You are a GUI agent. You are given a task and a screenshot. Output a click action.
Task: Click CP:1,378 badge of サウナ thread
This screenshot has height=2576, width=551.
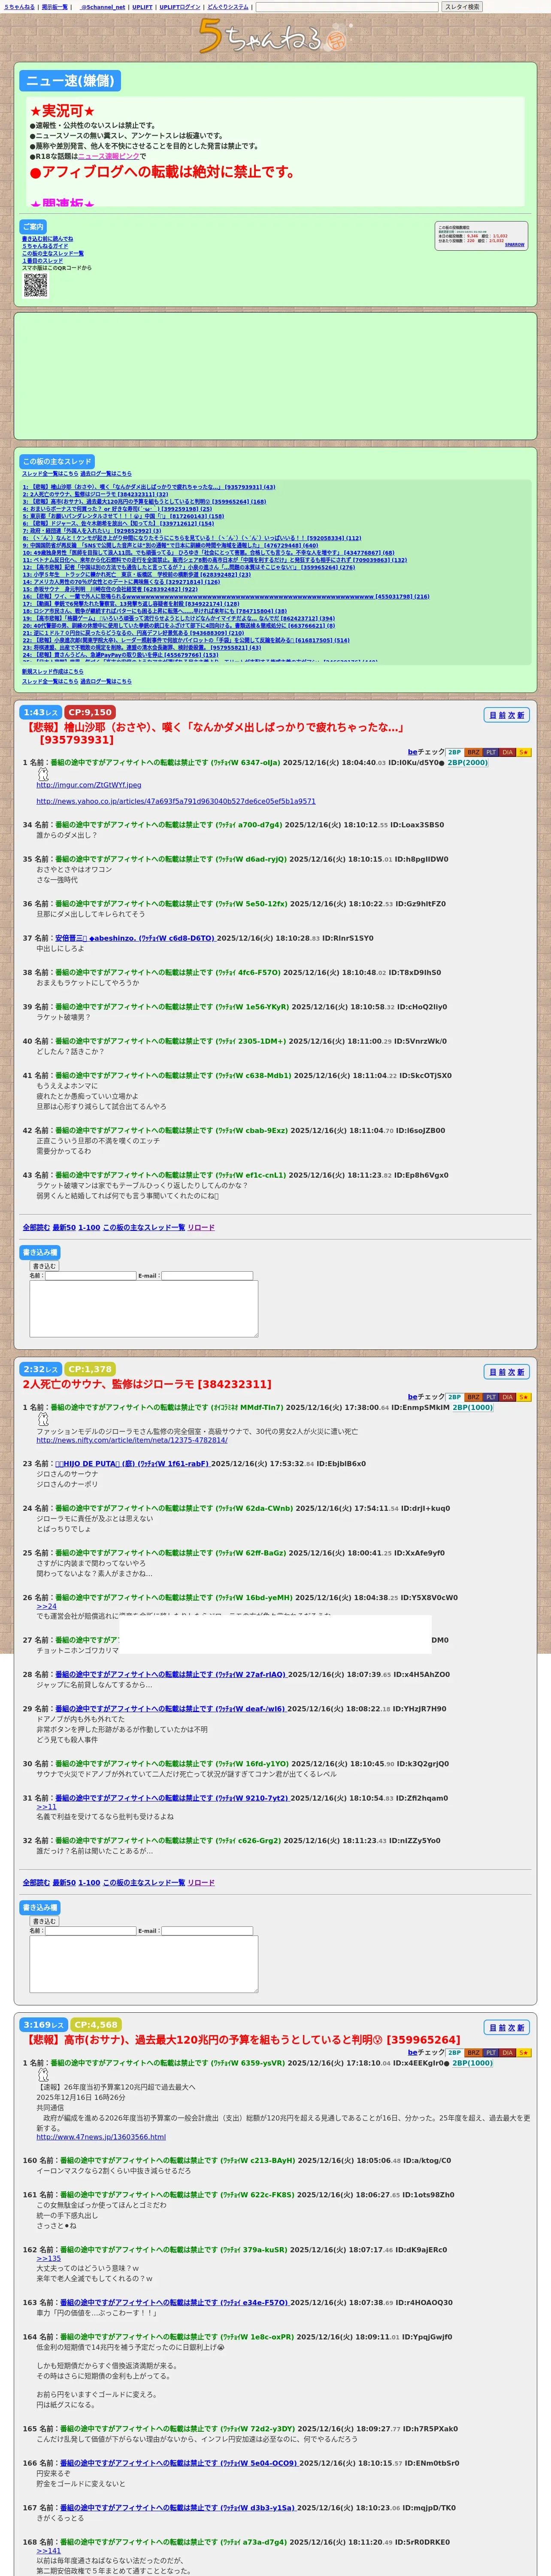(90, 1369)
